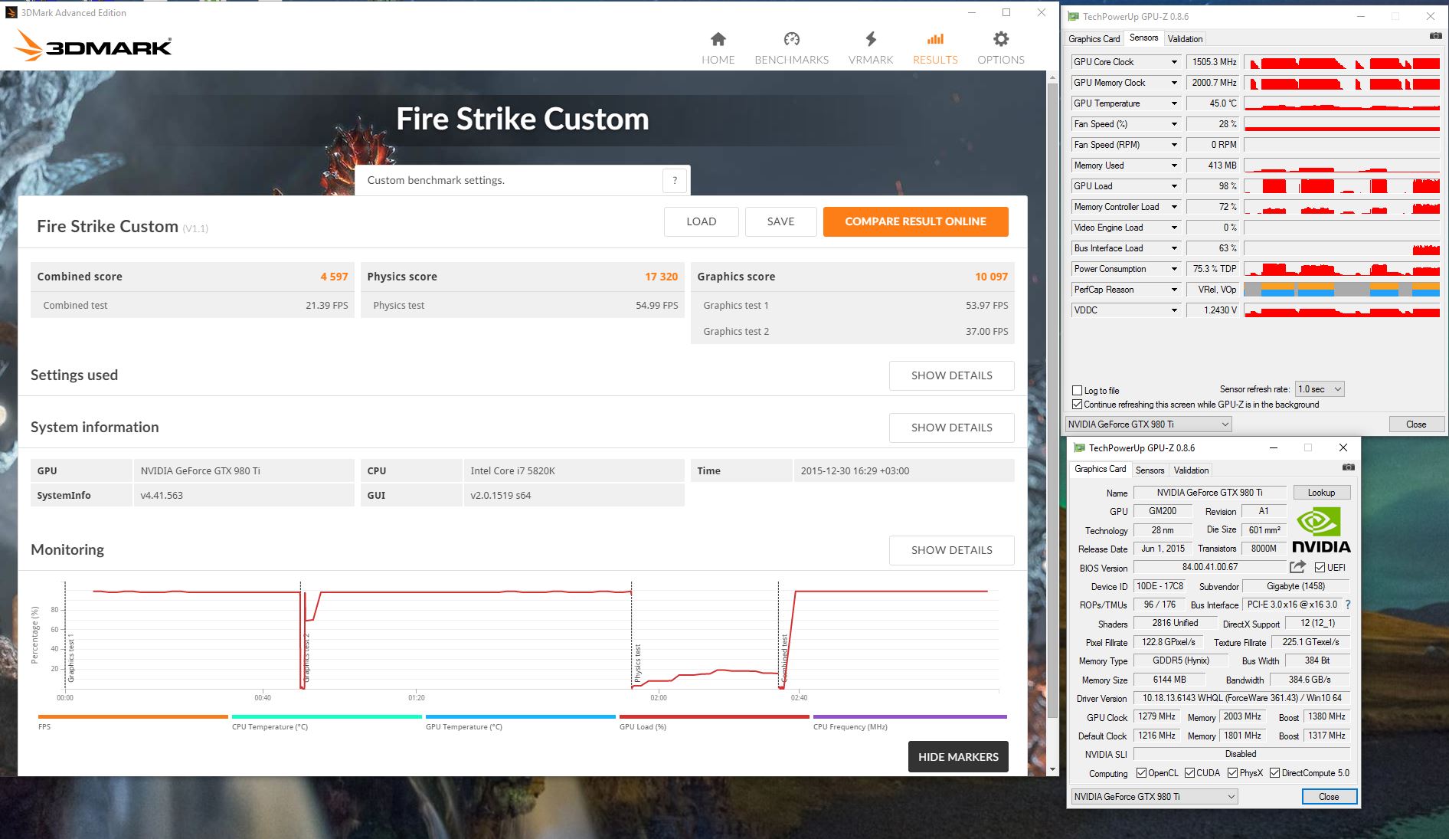The width and height of the screenshot is (1449, 839).
Task: Click GPU-Z Graphics Card window title icon
Action: click(1080, 447)
